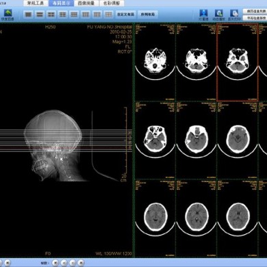This screenshot has width=267, height=267.
Task: Select the bottom-row first CT slice thumbnail
Action: click(x=155, y=218)
